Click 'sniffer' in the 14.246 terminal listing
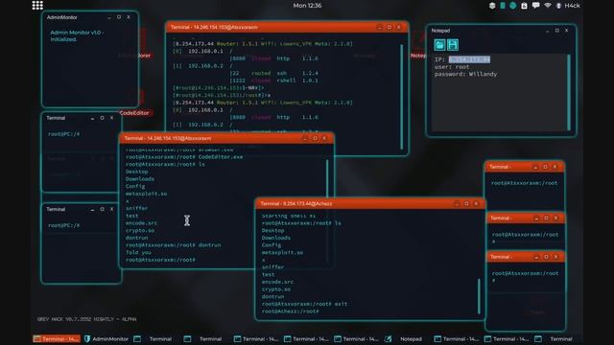 click(x=136, y=209)
